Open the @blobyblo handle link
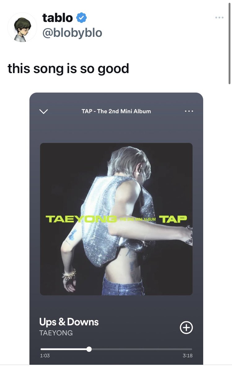 coord(72,33)
